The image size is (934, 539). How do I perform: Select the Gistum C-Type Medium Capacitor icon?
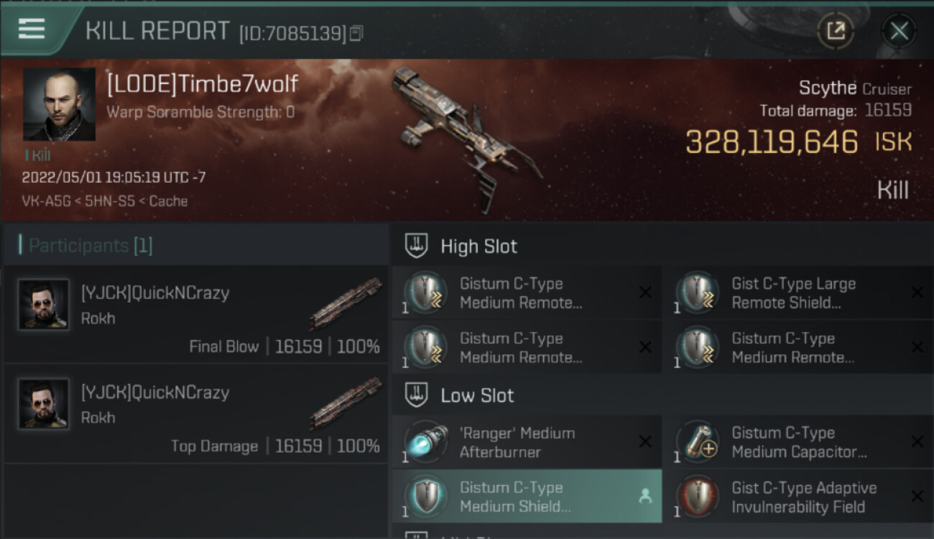(698, 442)
